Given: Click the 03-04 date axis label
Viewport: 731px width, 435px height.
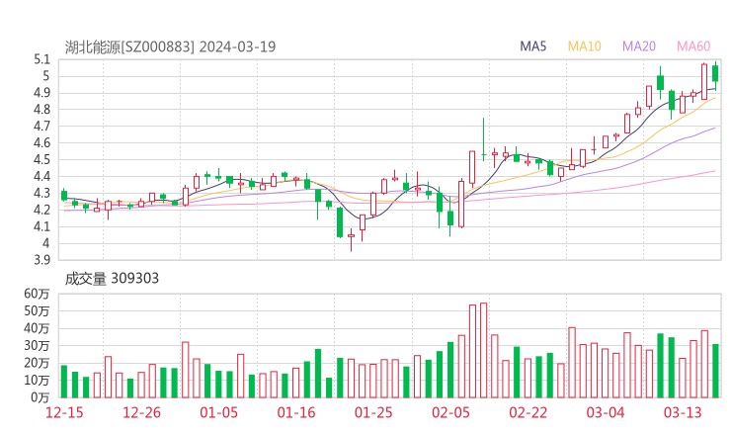Looking at the screenshot, I should (x=606, y=412).
